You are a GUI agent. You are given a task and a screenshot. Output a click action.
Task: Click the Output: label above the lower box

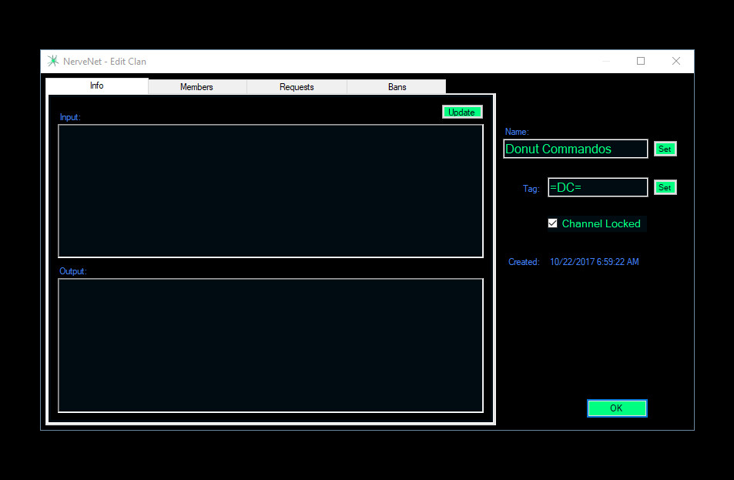click(73, 271)
